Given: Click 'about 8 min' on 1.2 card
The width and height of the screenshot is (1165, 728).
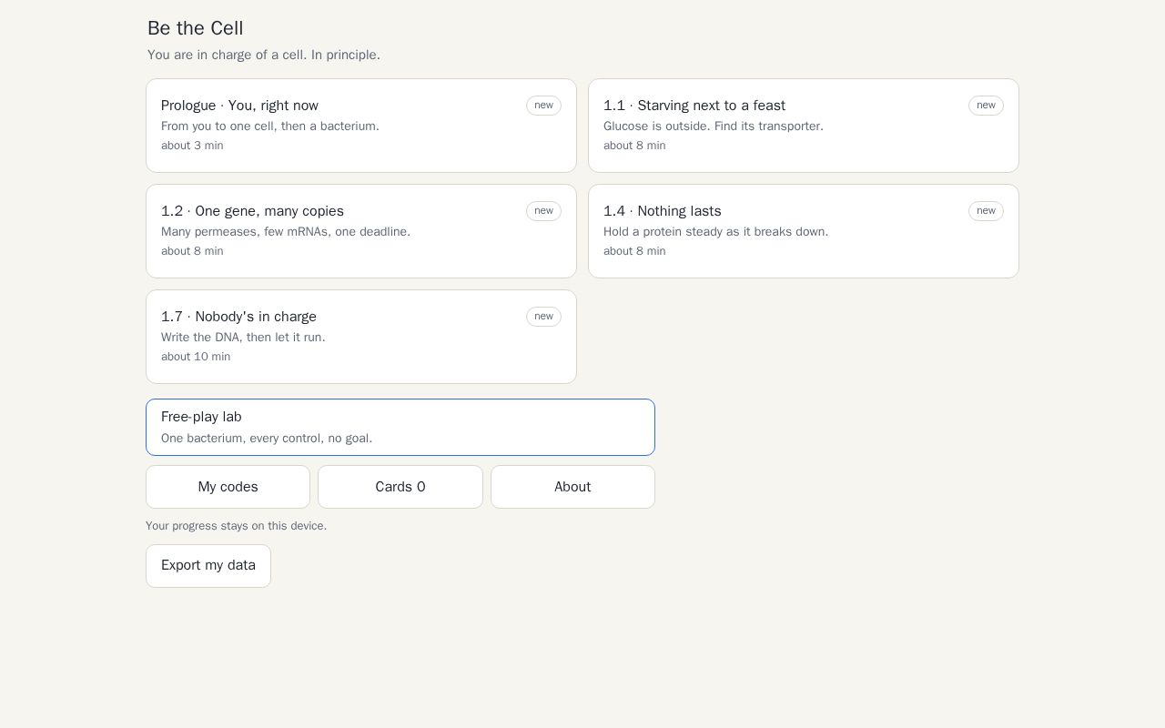Looking at the screenshot, I should pos(192,251).
